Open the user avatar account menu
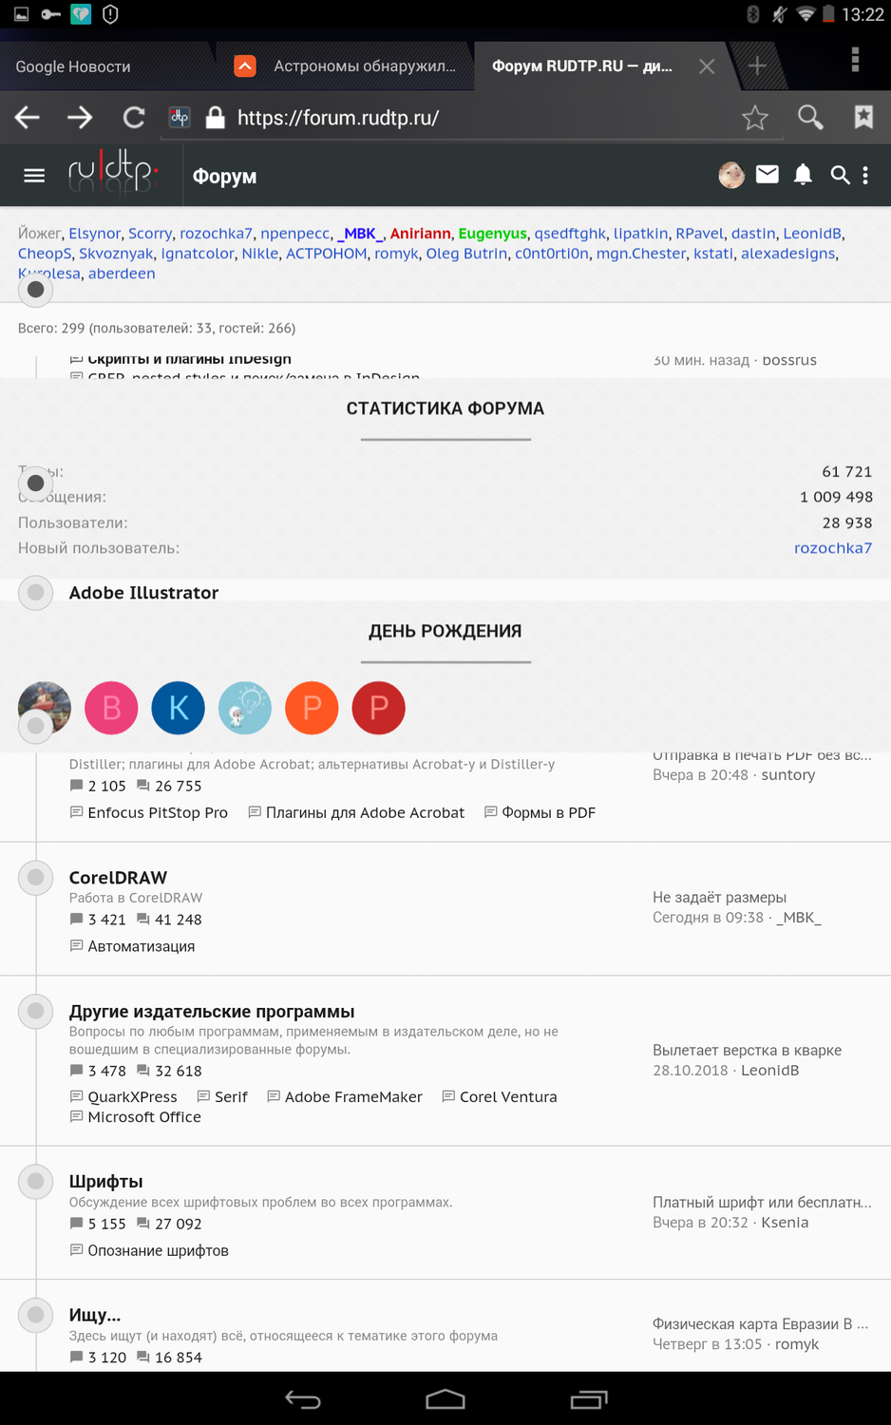Screen dimensions: 891x1425 pos(731,175)
